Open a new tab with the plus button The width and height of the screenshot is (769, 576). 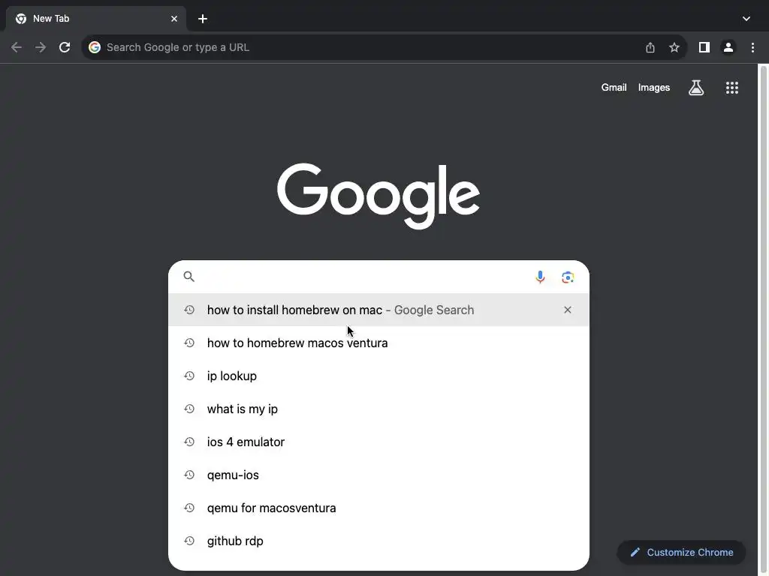203,19
